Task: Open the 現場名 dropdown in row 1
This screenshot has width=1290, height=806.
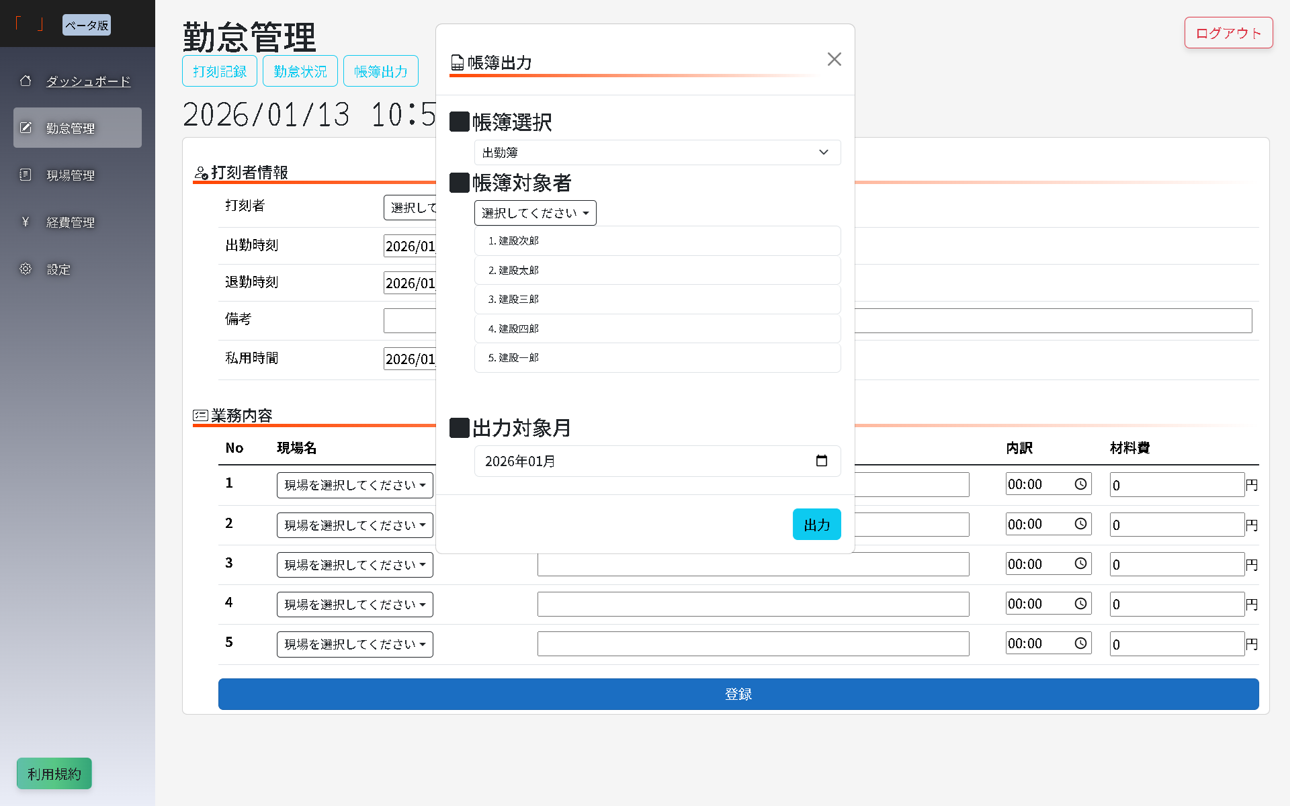Action: click(x=355, y=485)
